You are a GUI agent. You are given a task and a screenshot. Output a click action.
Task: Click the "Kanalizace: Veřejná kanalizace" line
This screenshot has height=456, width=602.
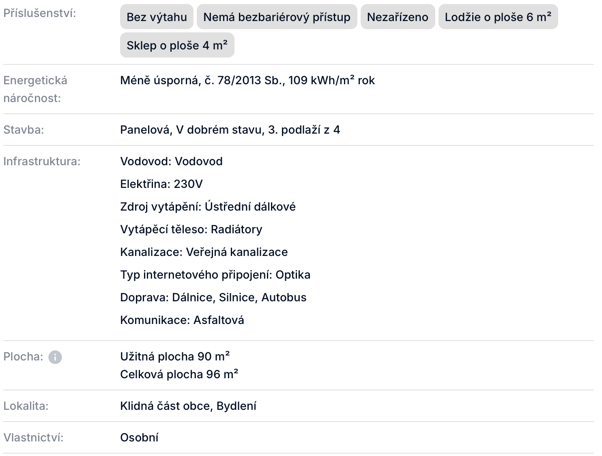(204, 252)
